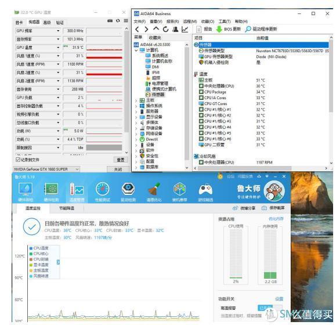This screenshot has height=325, width=336.
Task: Click GPU-Z sensor list vertical scrollbar
Action: [x=127, y=82]
